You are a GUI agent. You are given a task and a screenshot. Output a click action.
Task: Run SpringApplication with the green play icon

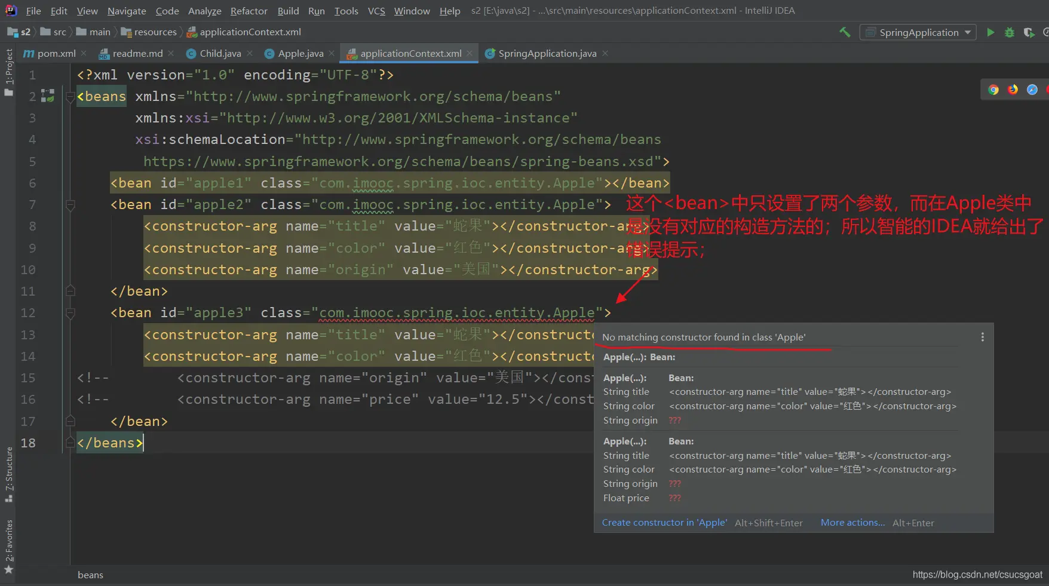(990, 32)
